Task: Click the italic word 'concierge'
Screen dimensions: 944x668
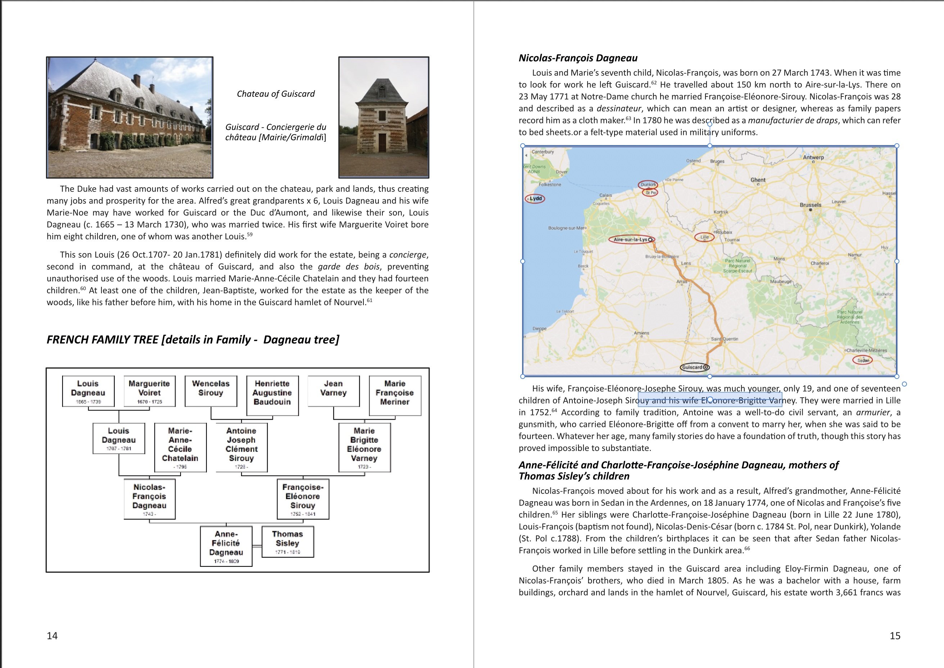Action: [408, 255]
